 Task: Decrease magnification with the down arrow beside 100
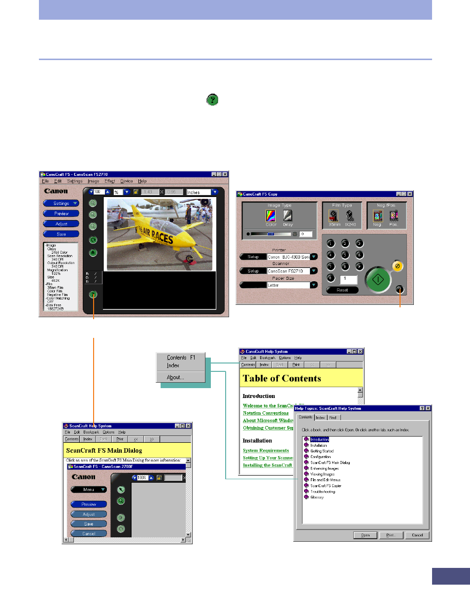coord(91,192)
